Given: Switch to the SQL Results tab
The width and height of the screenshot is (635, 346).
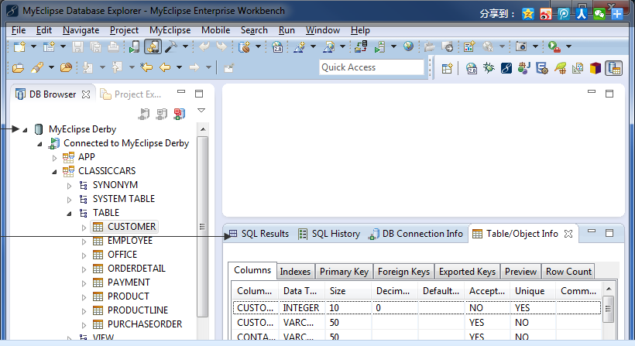Looking at the screenshot, I should click(x=259, y=234).
